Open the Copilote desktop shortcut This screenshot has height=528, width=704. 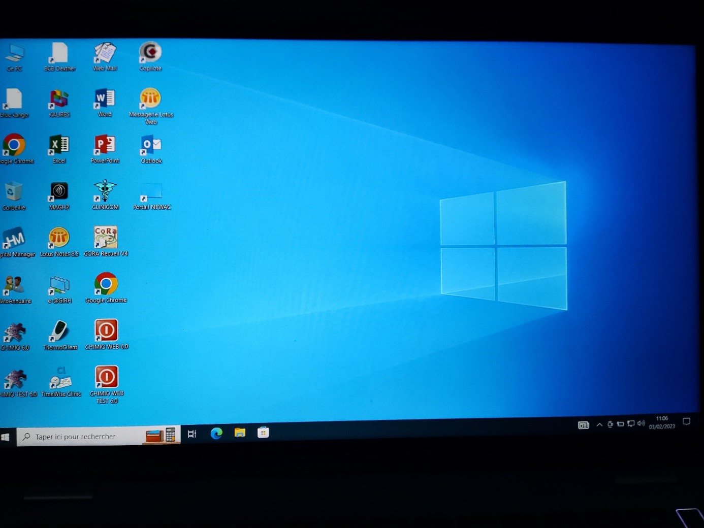(150, 53)
